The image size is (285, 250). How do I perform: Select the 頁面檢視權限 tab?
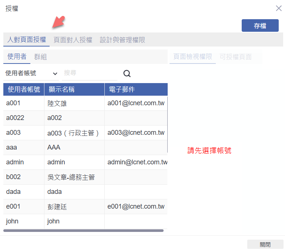coord(192,57)
